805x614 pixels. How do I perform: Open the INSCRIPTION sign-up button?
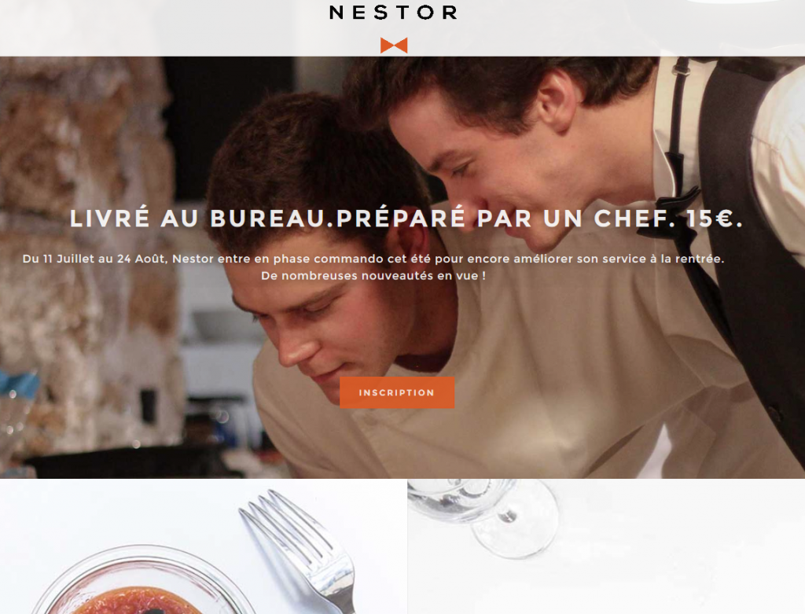(397, 393)
